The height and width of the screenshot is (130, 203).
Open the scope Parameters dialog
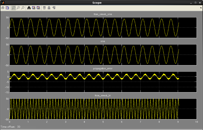point(7,8)
